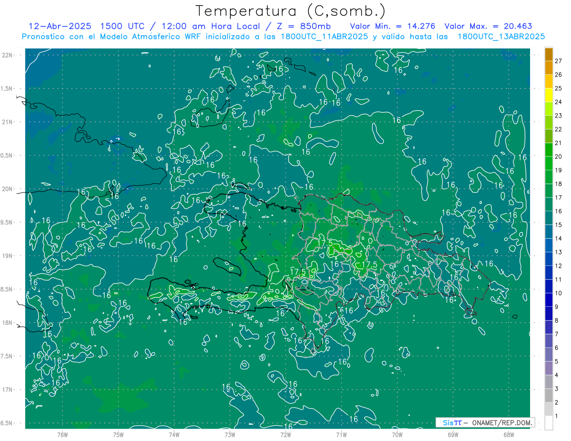Click the '18N' latitude axis label

pos(8,323)
